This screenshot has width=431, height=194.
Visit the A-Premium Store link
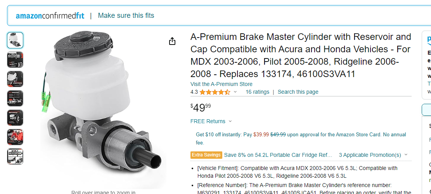tap(221, 84)
